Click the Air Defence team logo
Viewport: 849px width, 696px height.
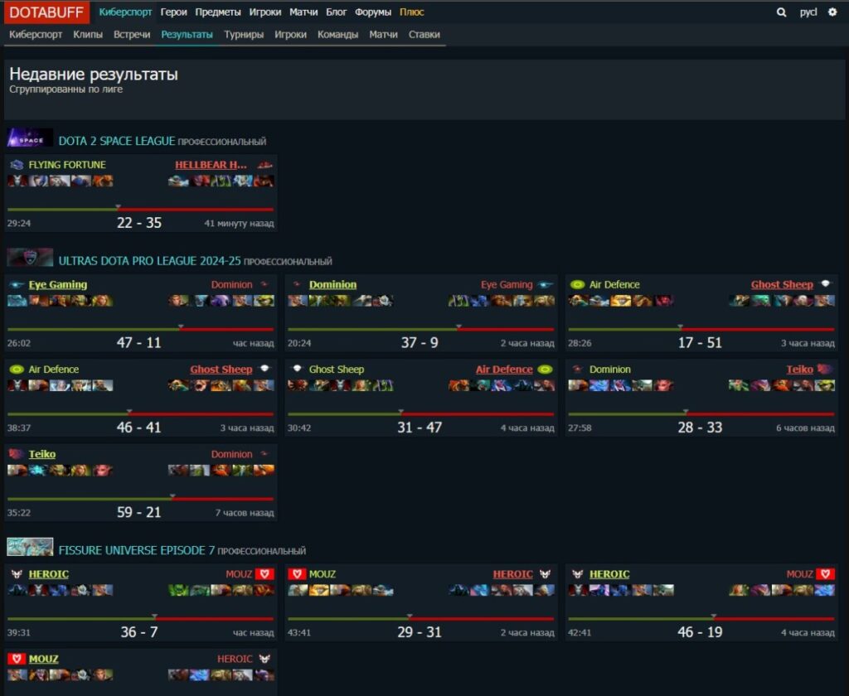[579, 284]
